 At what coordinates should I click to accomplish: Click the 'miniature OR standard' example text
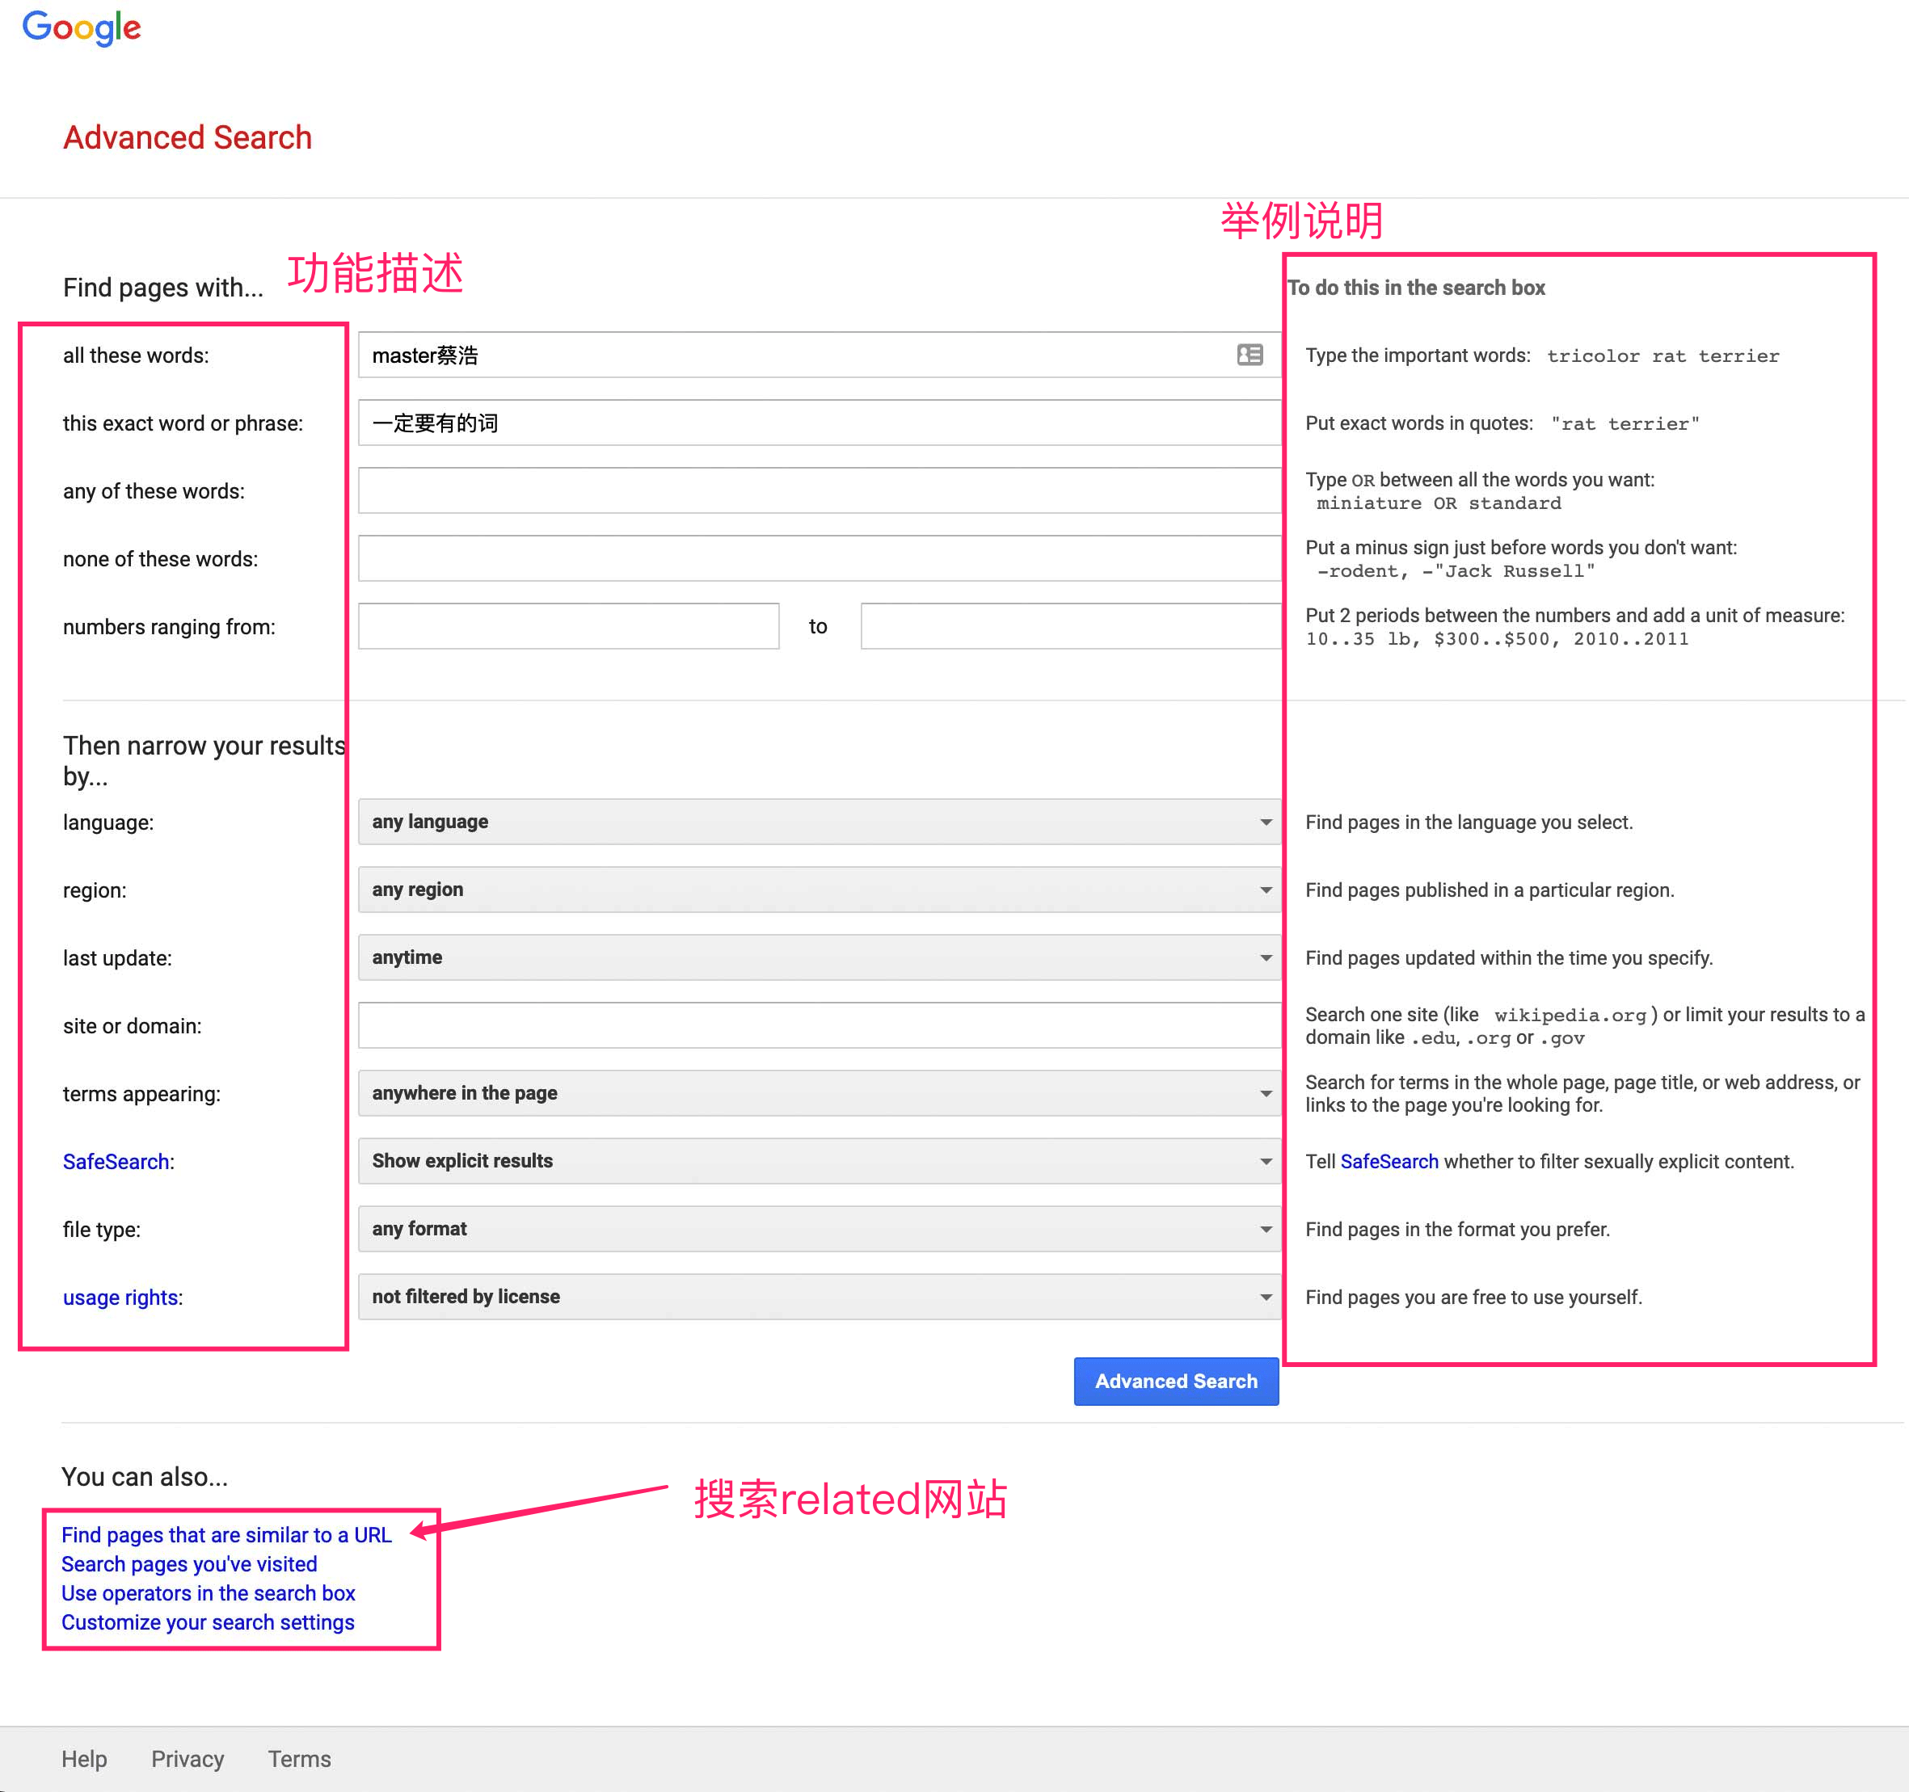[1439, 503]
